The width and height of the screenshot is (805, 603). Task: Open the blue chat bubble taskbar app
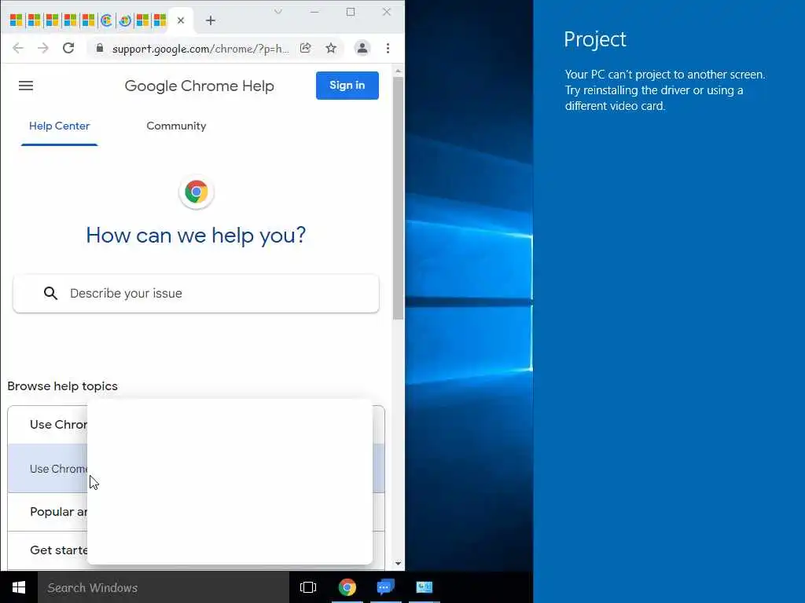point(385,587)
